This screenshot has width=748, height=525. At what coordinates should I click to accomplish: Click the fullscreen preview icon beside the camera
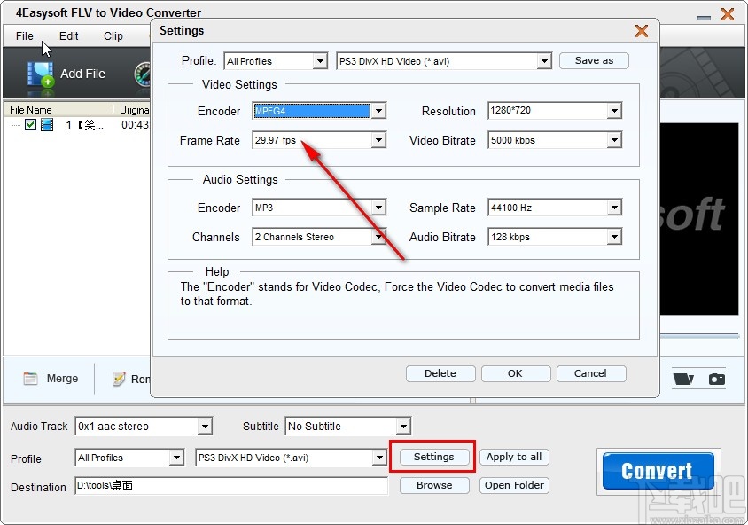point(682,380)
